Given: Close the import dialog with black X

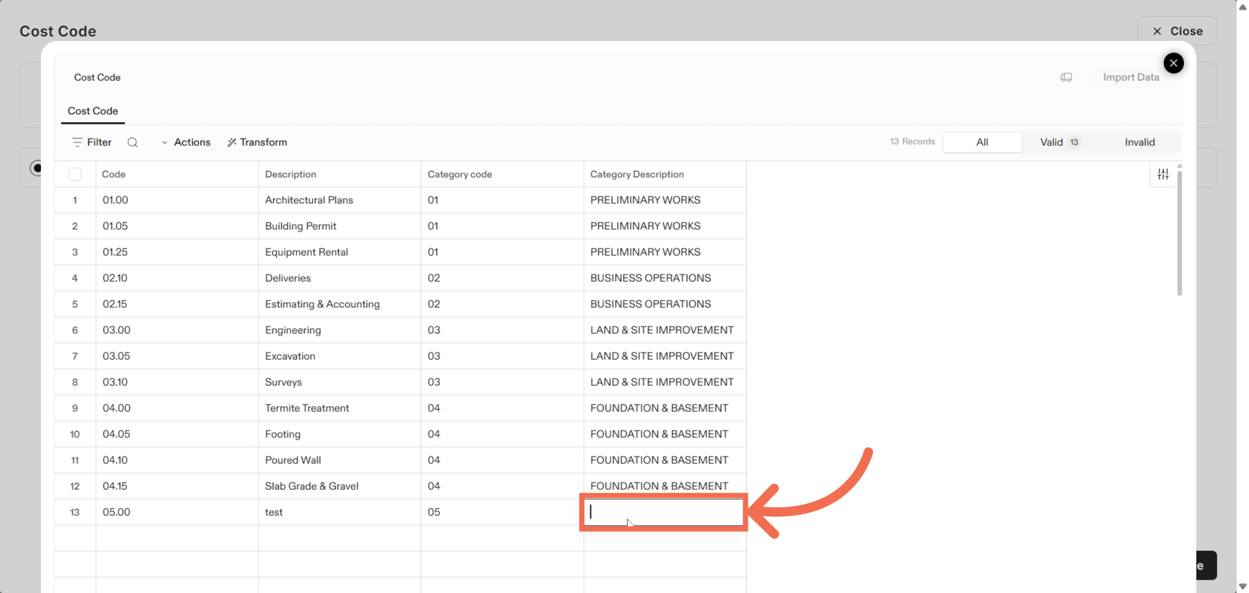Looking at the screenshot, I should [x=1173, y=63].
